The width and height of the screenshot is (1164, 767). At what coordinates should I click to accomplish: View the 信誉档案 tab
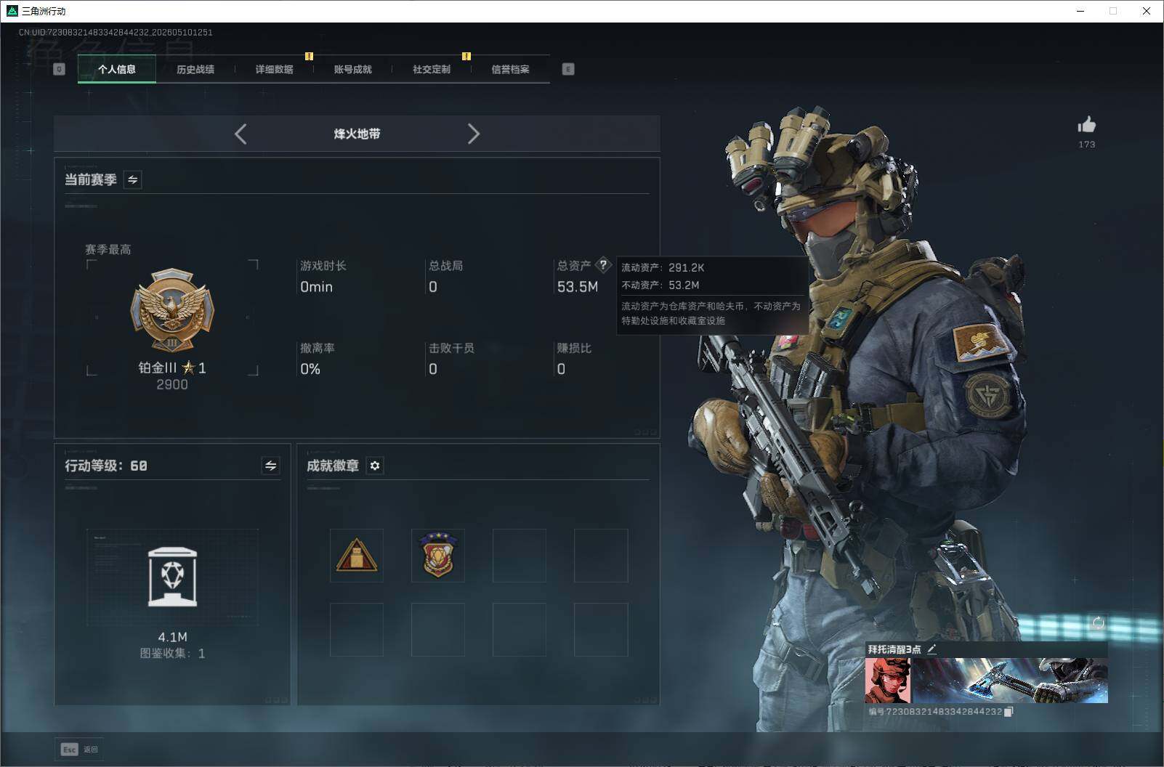click(x=510, y=70)
